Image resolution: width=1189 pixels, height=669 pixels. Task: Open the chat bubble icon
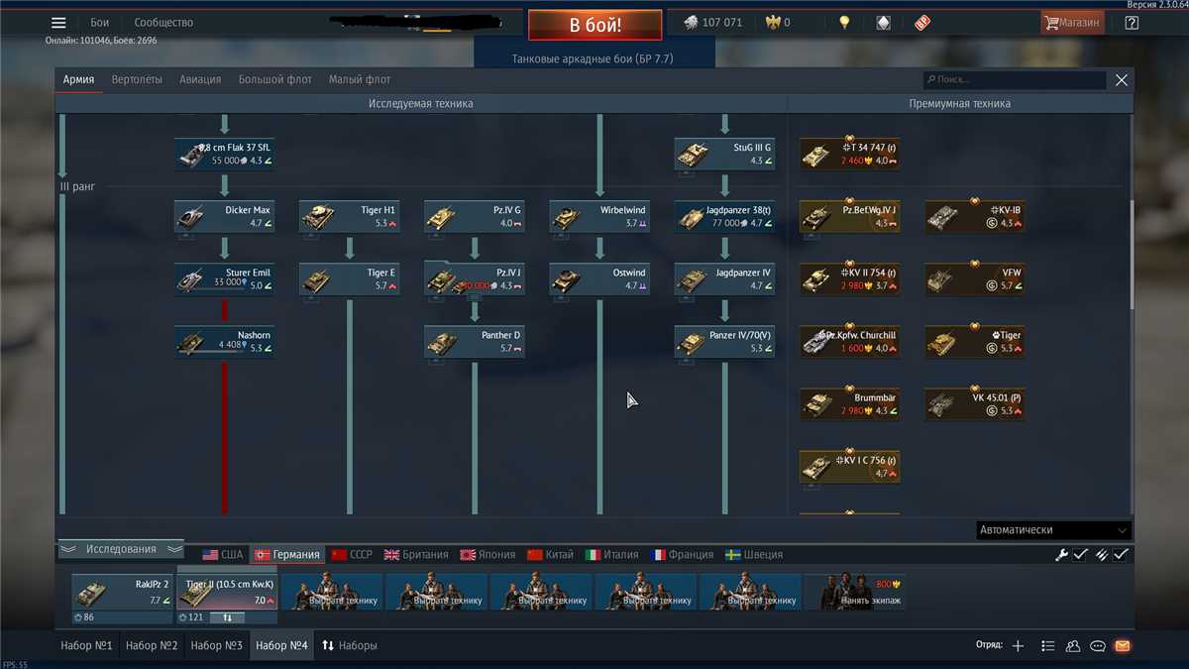[1098, 646]
